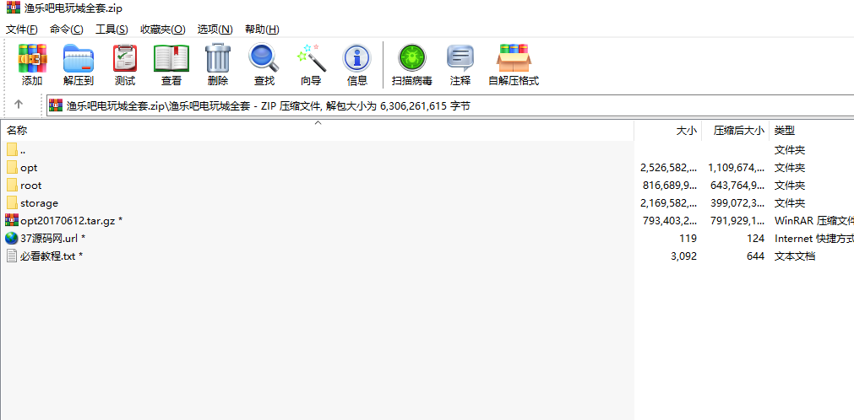
Task: Click size cell 2,526,582 of opt
Action: click(669, 168)
